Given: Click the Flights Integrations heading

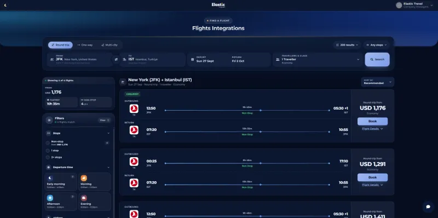Looking at the screenshot, I should 218,28.
